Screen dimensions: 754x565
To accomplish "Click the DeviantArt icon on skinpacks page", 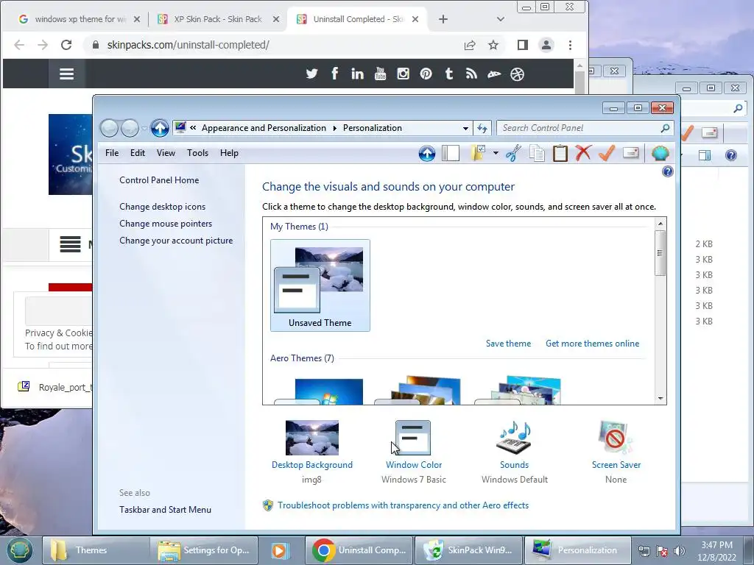I will pyautogui.click(x=494, y=74).
